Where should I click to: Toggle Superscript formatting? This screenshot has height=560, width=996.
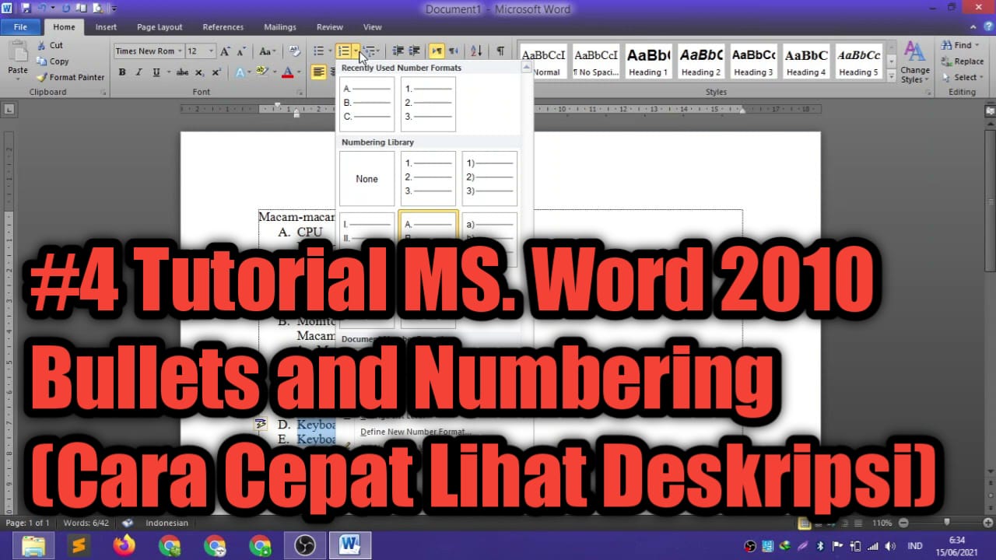click(x=216, y=72)
